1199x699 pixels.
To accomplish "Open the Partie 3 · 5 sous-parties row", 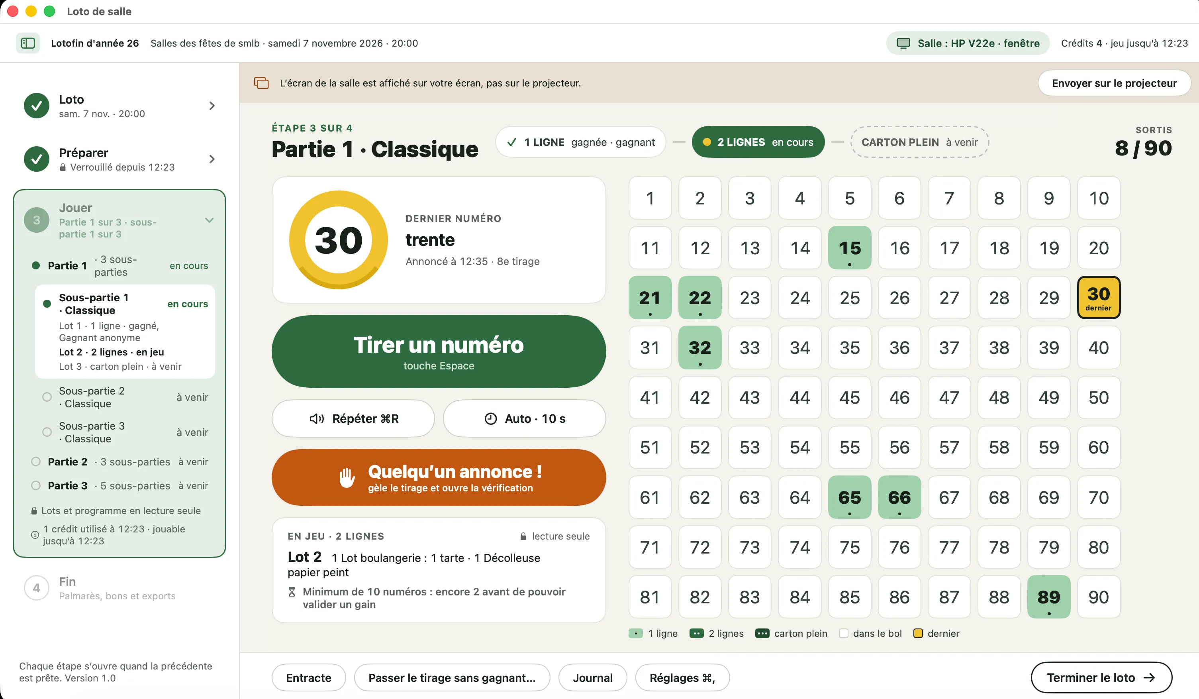I will click(x=120, y=486).
